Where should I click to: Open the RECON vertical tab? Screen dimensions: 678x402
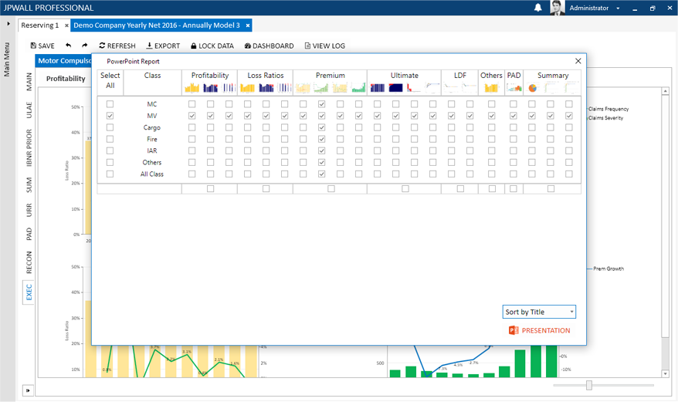click(29, 262)
